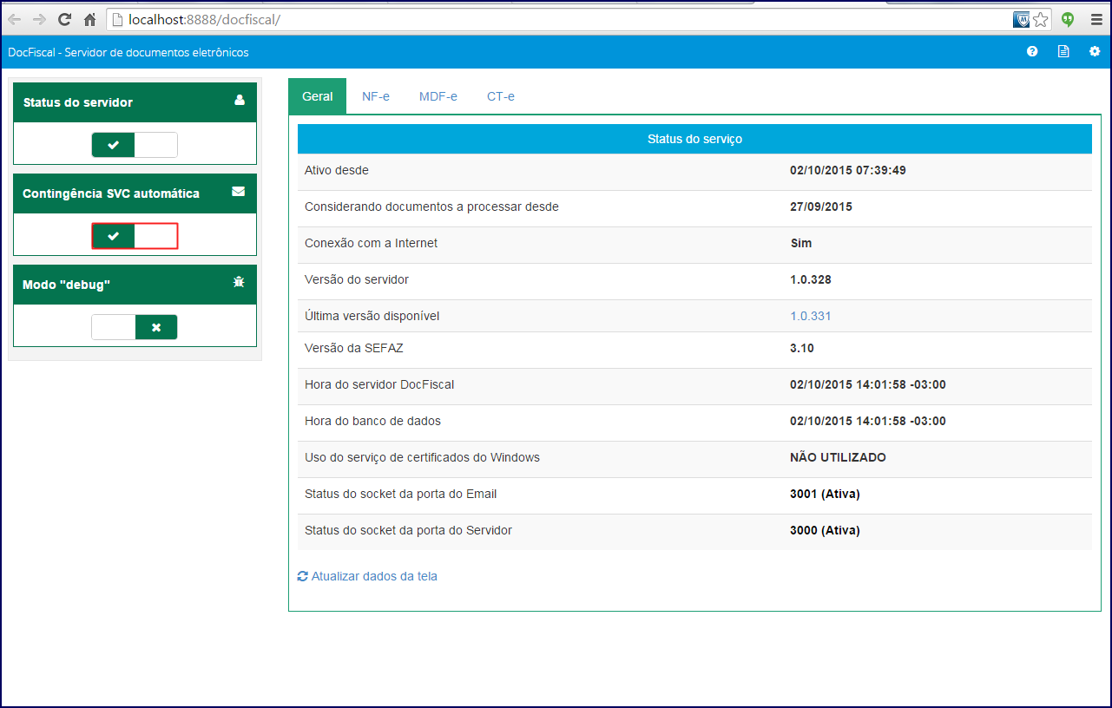This screenshot has height=708, width=1112.
Task: Click the 3000 (Ativa) server port value
Action: (x=825, y=530)
